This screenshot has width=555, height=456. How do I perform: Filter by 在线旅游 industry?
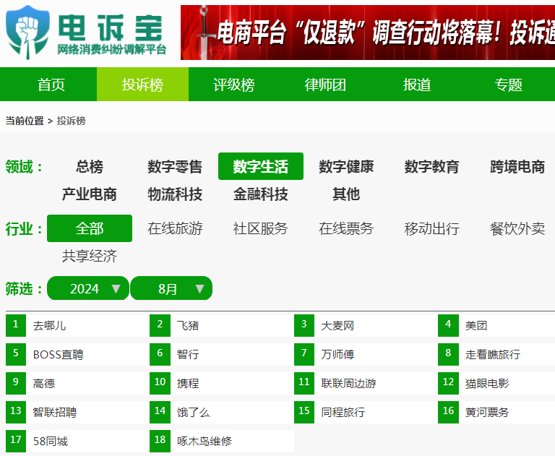coord(175,228)
